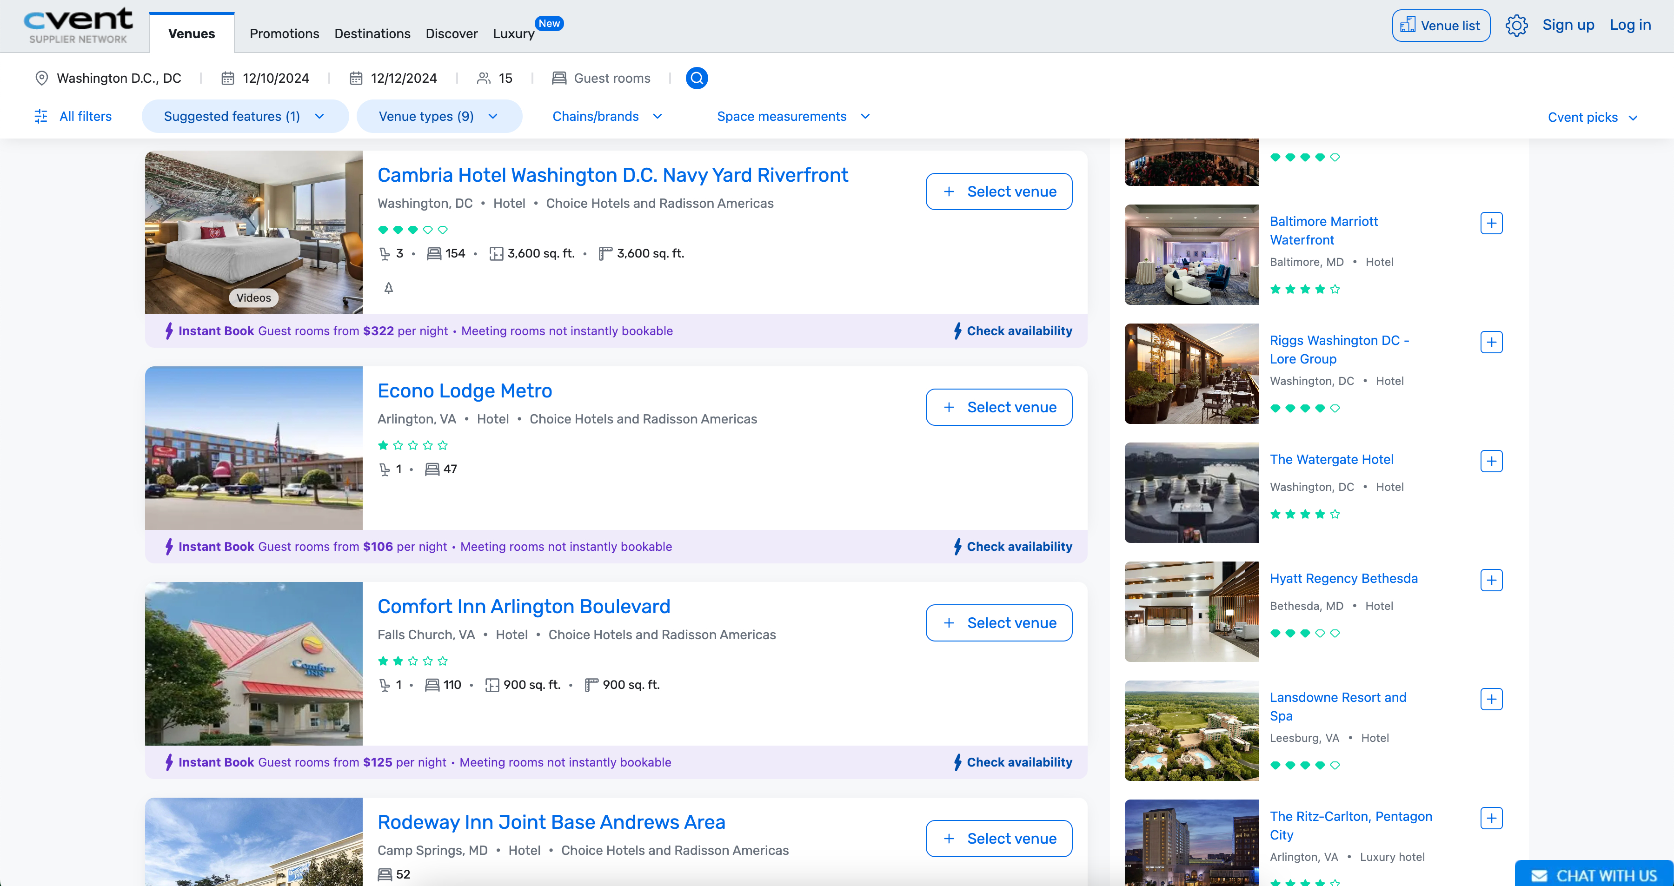This screenshot has width=1674, height=886.
Task: Click the location pin icon by Washington D.C.
Action: pos(41,78)
